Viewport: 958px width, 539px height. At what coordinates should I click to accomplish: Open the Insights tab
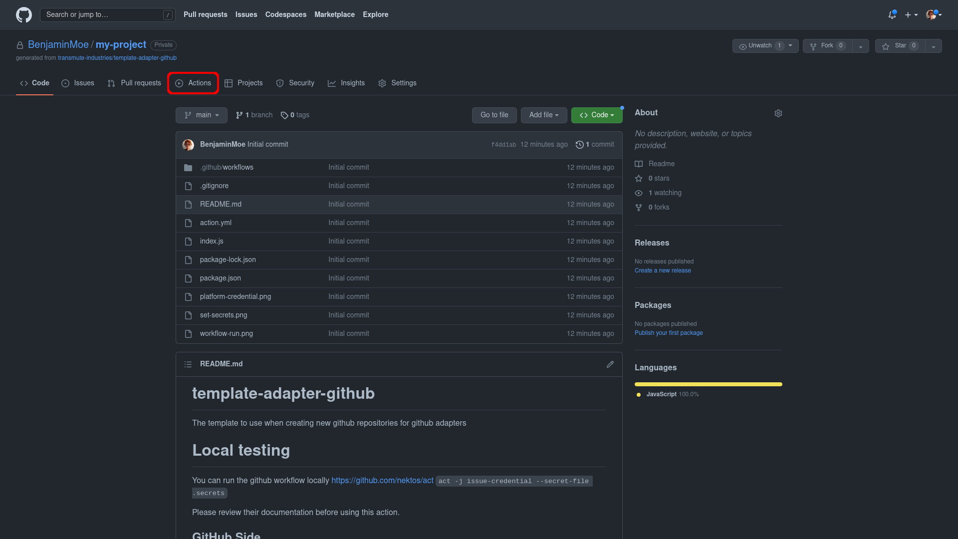pyautogui.click(x=346, y=83)
